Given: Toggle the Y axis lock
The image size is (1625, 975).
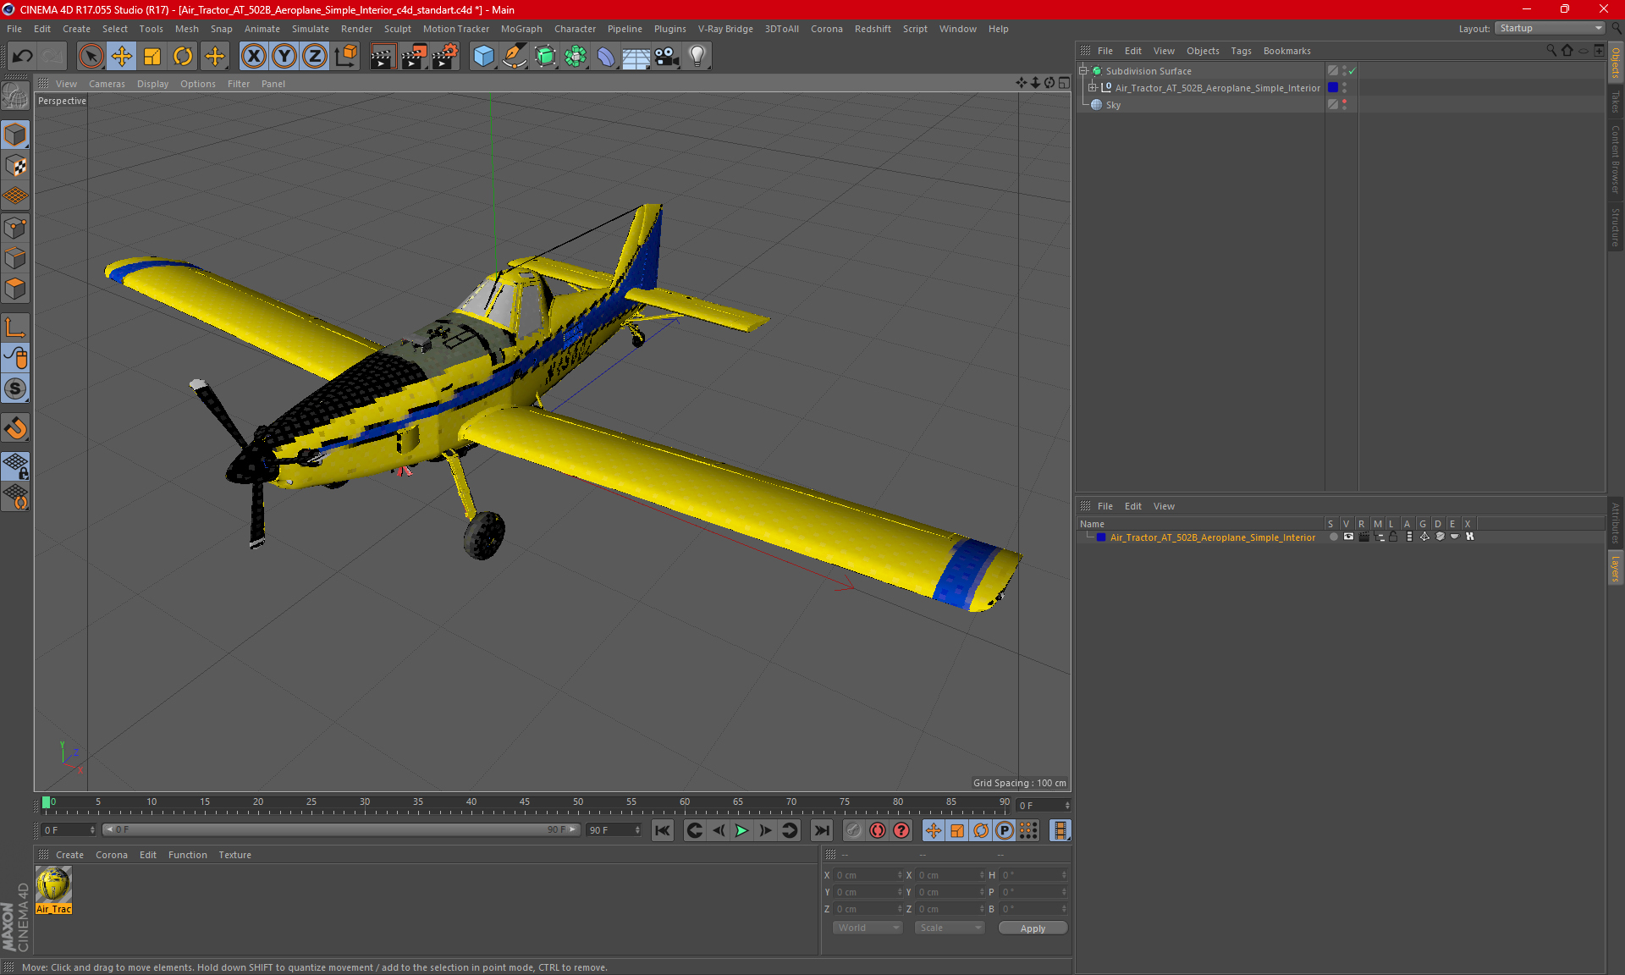Looking at the screenshot, I should click(x=284, y=57).
